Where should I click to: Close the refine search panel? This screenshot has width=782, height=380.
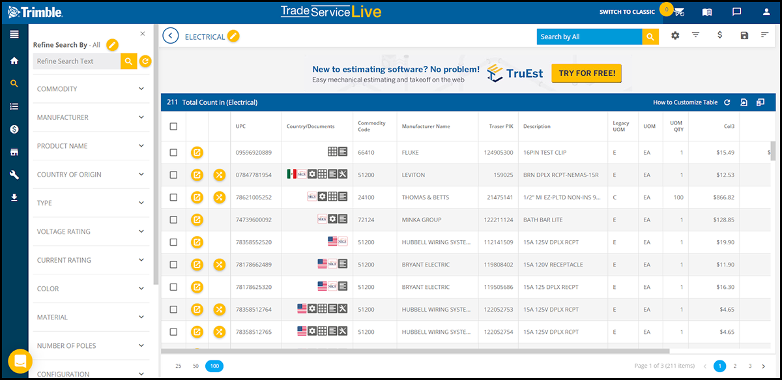[143, 34]
